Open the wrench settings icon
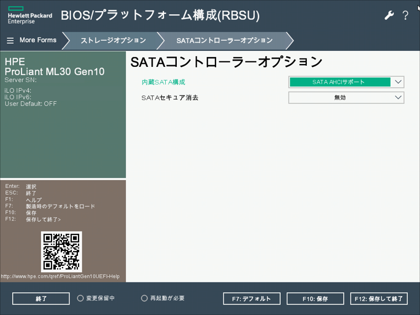 pyautogui.click(x=389, y=15)
